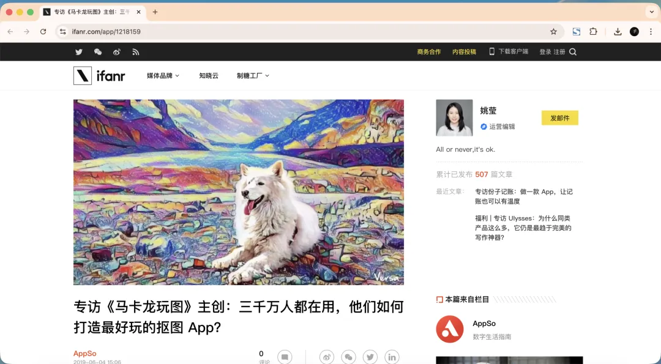This screenshot has height=364, width=661.
Task: Go forward in browser history
Action: (x=26, y=32)
